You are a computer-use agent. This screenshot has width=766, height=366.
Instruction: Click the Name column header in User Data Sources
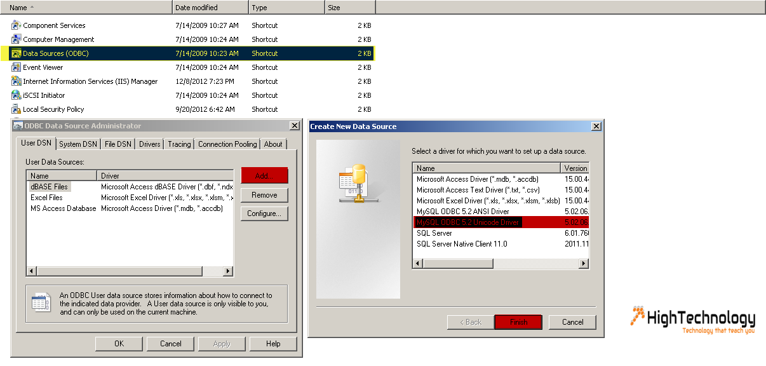(62, 175)
